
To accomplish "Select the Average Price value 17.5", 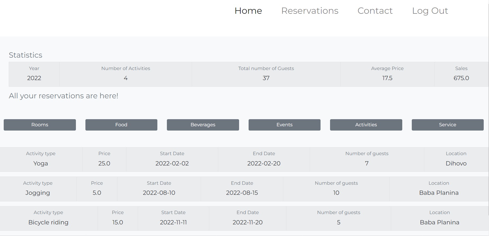I will pos(387,78).
